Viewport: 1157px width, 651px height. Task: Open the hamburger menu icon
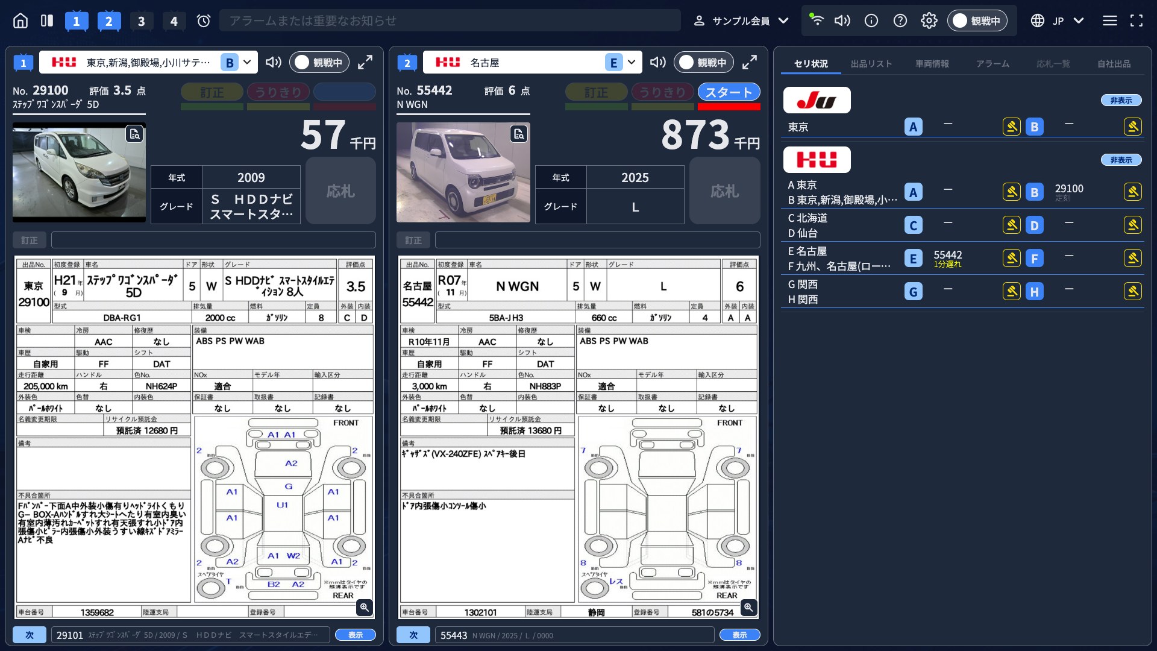pyautogui.click(x=1110, y=21)
